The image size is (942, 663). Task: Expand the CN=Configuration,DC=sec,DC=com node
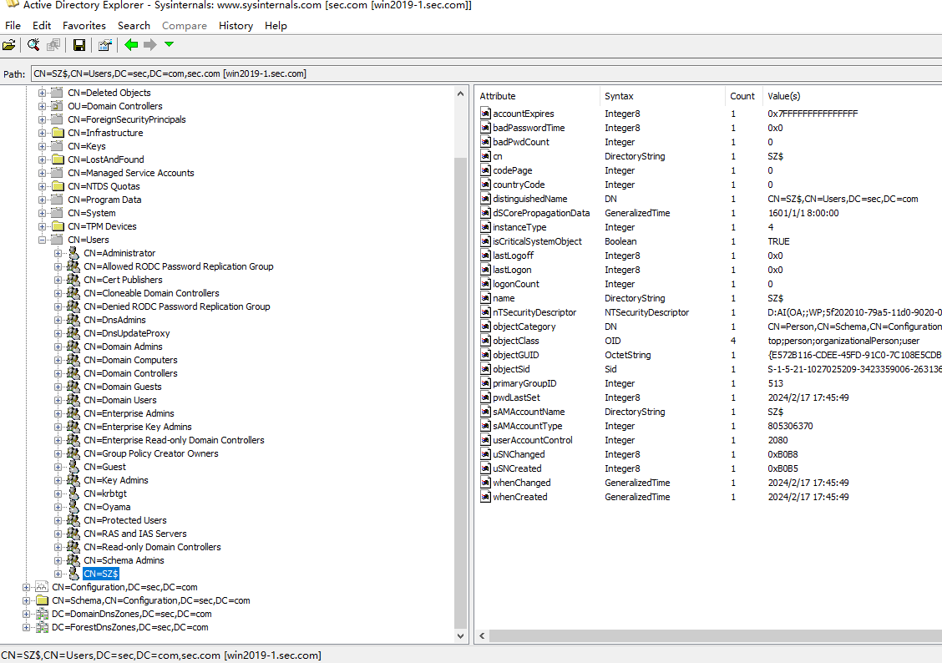point(26,587)
